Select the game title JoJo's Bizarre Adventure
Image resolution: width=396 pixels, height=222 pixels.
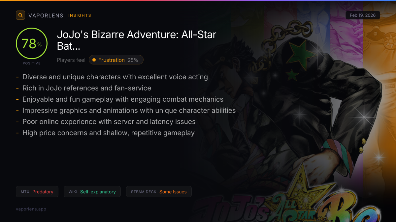coord(137,40)
